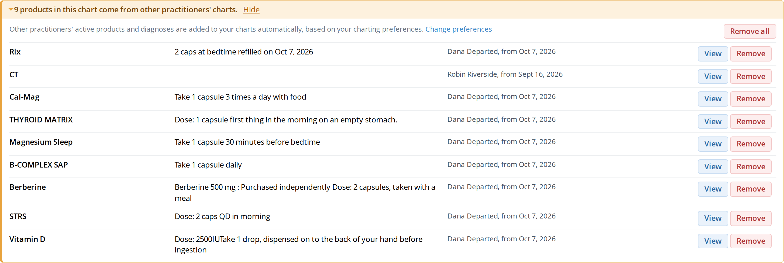
Task: Click the '9 products in this chart' heading
Action: 126,10
